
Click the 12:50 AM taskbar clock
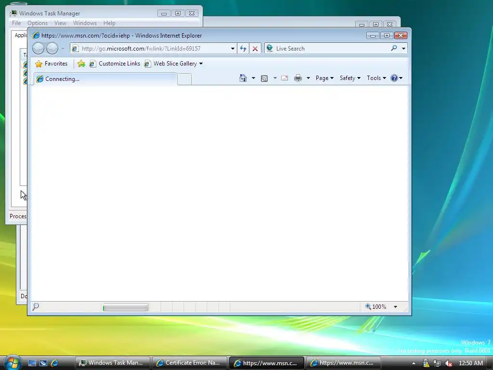click(x=471, y=363)
